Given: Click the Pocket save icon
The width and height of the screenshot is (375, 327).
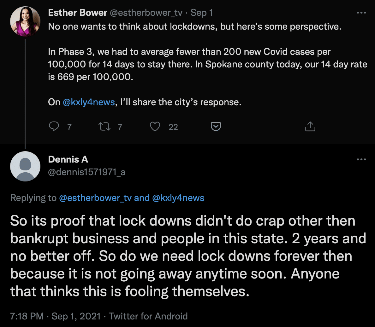Looking at the screenshot, I should pyautogui.click(x=216, y=126).
